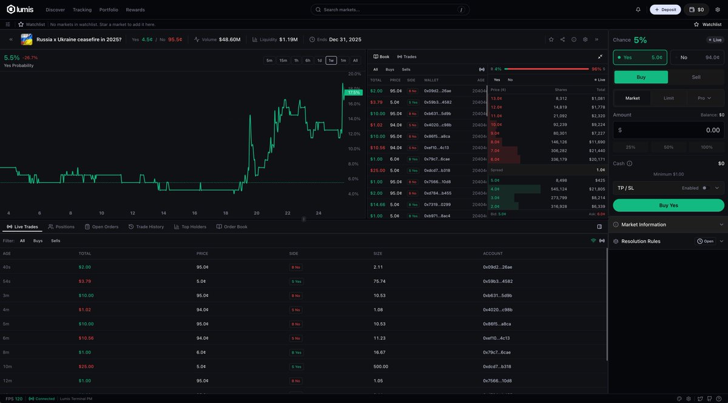Select the 1d chart timeframe
The width and height of the screenshot is (728, 403).
coord(319,60)
